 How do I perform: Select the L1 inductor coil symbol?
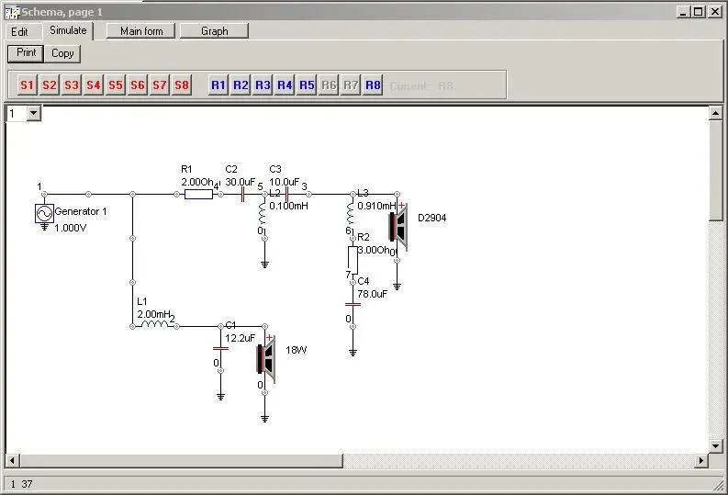pyautogui.click(x=154, y=324)
